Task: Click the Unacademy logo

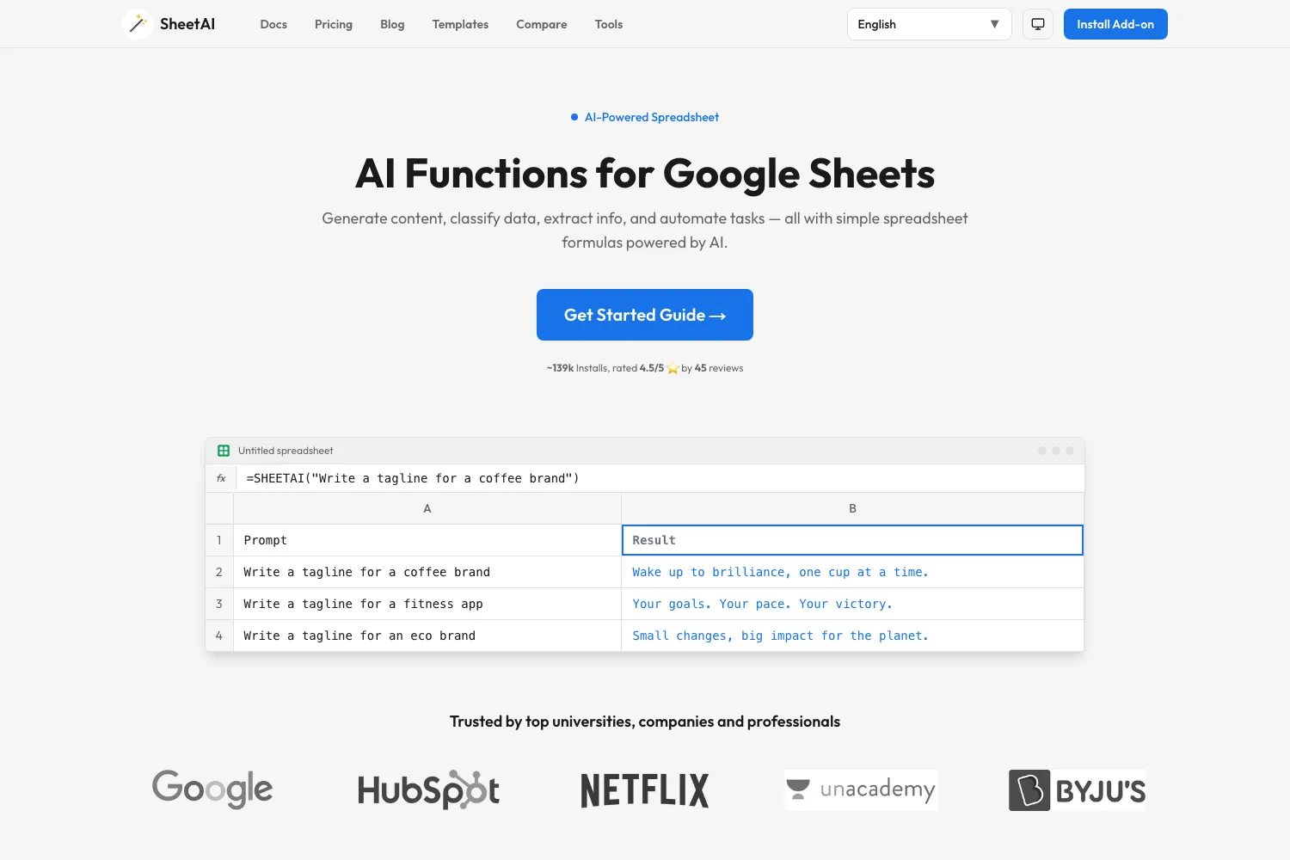Action: [861, 789]
